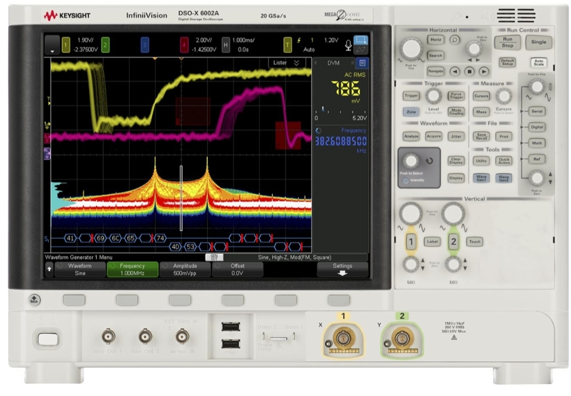
Task: Select the waveform draw mode icon below rectangle
Action: (360, 49)
